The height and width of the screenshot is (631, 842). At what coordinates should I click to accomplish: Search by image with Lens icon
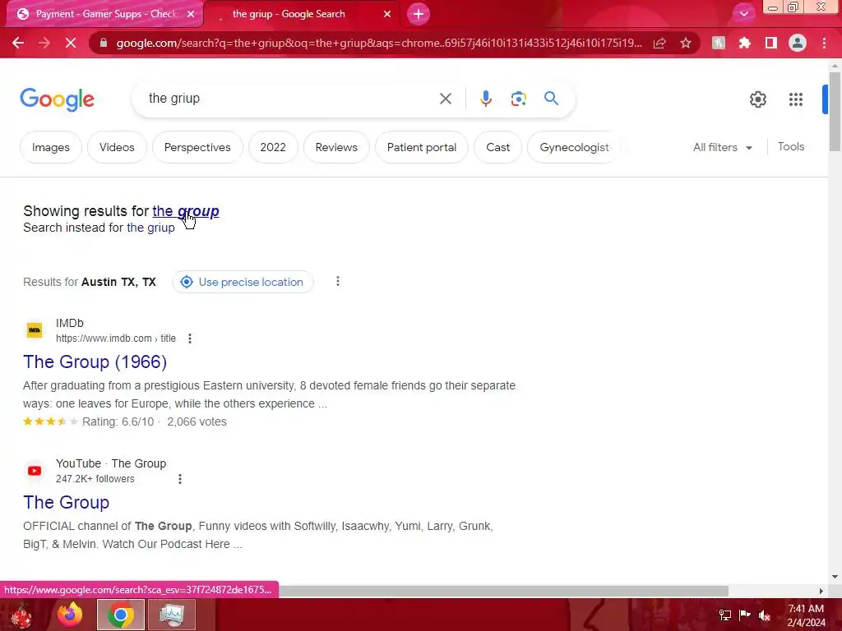[x=518, y=99]
